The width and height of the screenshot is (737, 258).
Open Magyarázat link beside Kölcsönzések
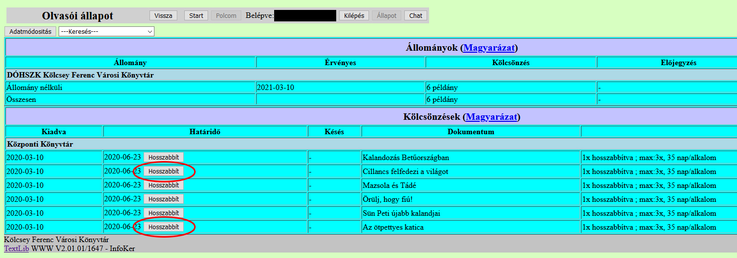click(x=491, y=117)
